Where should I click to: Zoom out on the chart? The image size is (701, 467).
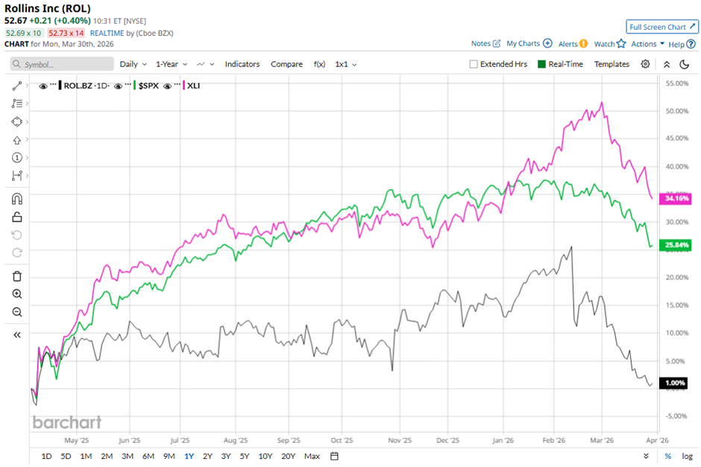pos(17,311)
